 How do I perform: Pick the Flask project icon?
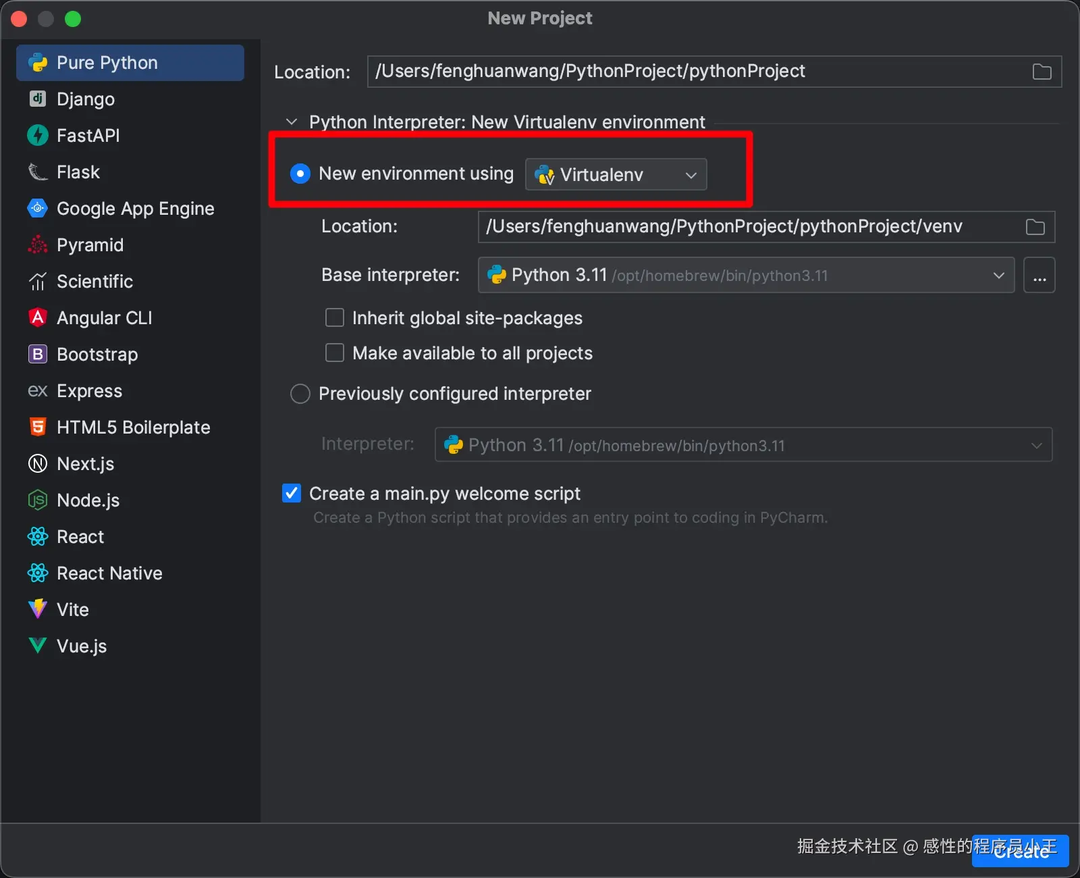38,172
